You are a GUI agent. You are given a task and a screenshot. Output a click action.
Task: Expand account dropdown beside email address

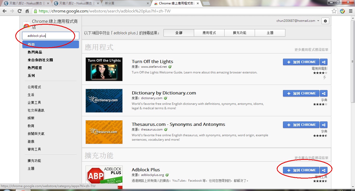(318, 21)
